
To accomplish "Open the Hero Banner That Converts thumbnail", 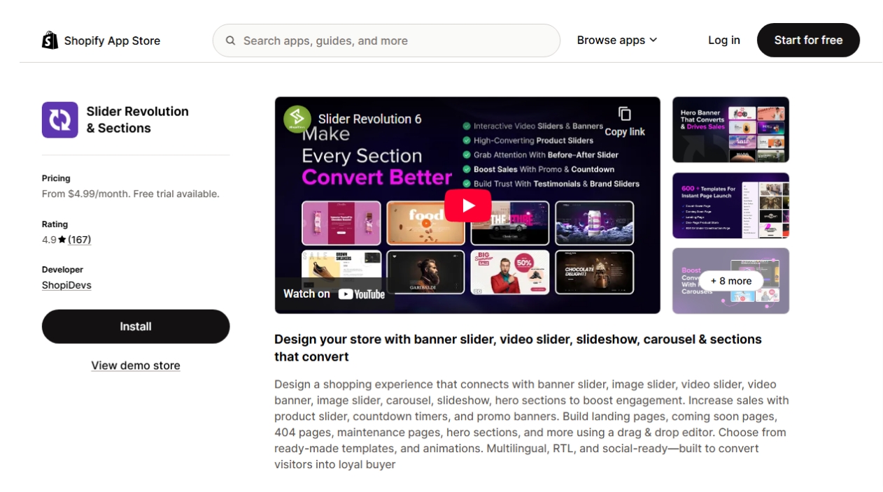I will [730, 130].
